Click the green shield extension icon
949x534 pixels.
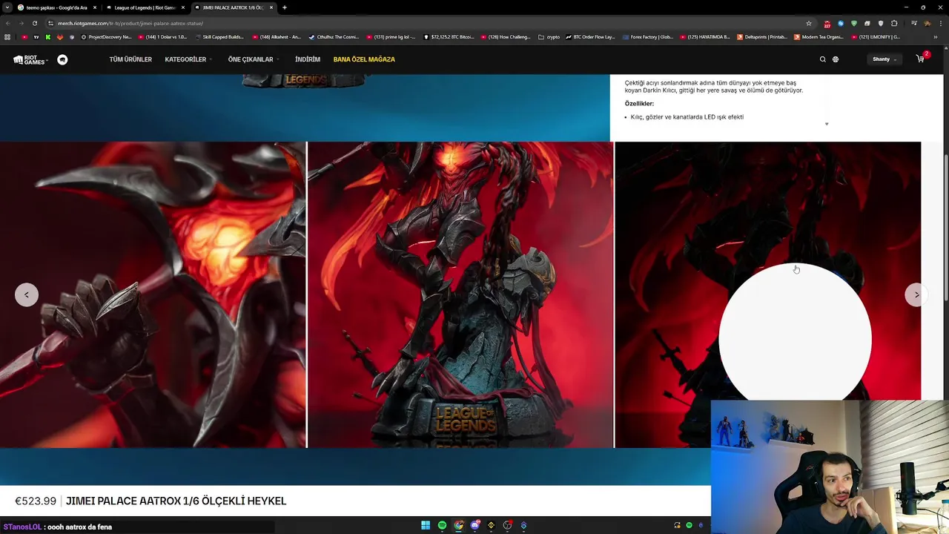[854, 23]
